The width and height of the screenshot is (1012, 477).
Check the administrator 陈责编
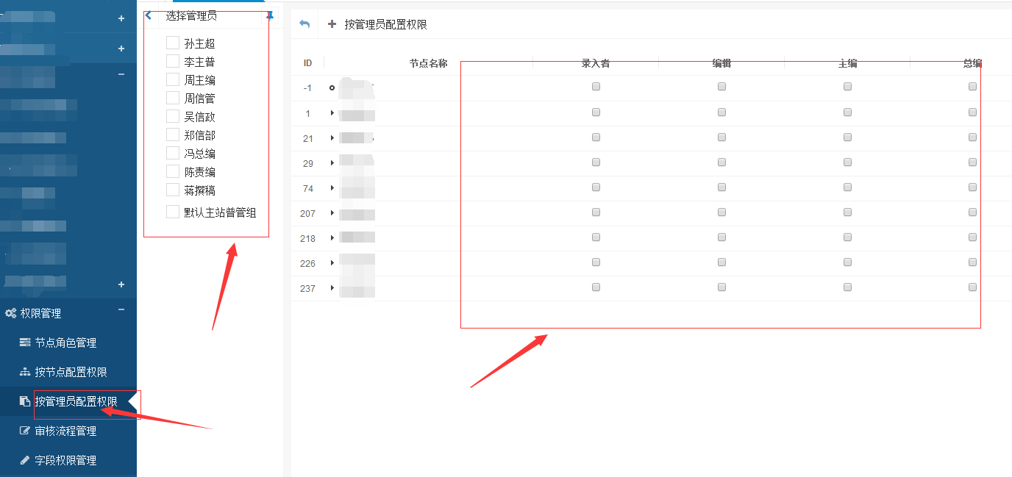tap(173, 171)
